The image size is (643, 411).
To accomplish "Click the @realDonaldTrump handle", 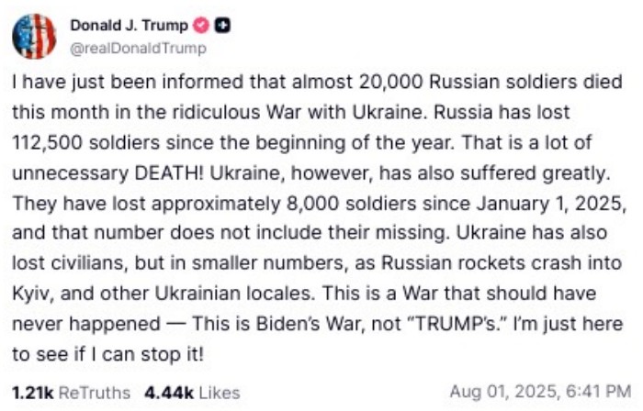I will pyautogui.click(x=138, y=48).
